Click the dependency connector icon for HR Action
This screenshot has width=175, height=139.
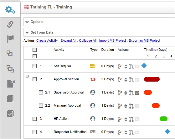coord(131,119)
